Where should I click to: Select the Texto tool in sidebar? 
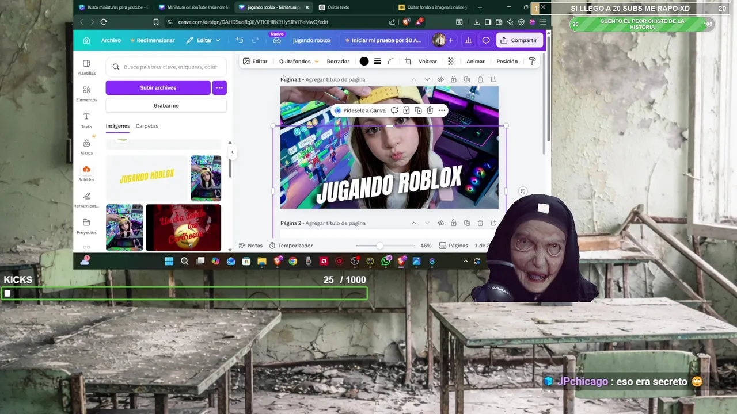coord(86,120)
